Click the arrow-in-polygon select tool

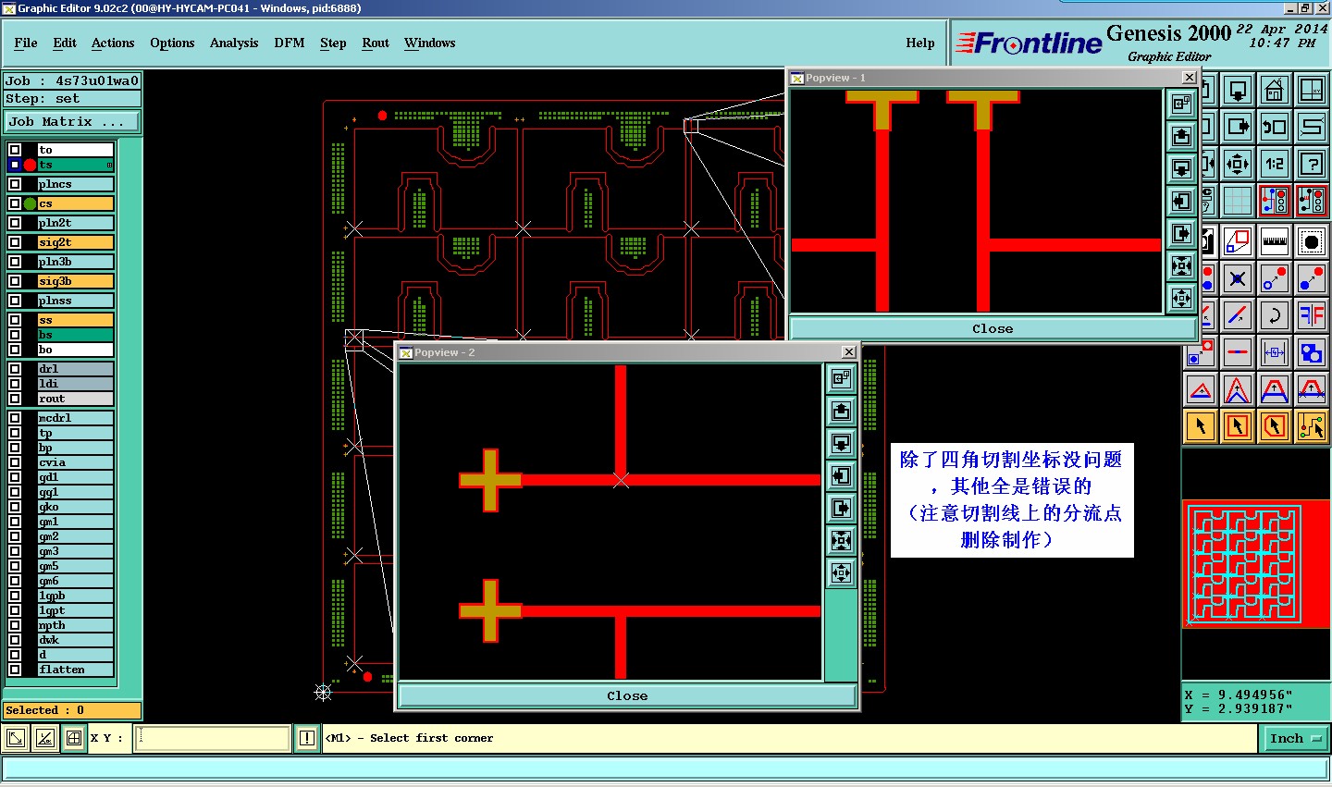pyautogui.click(x=1275, y=426)
